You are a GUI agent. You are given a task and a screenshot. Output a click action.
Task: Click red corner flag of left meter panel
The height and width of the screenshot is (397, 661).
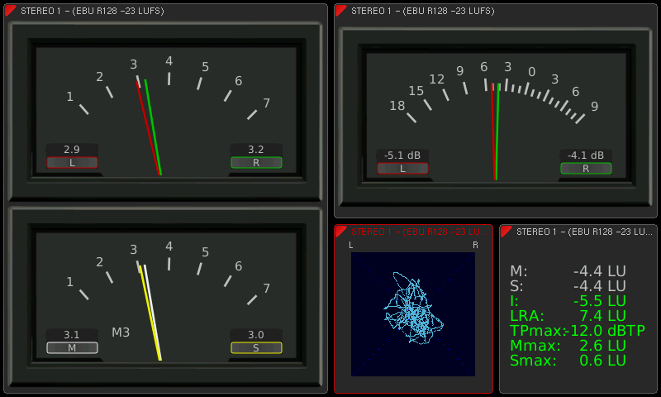(10, 11)
